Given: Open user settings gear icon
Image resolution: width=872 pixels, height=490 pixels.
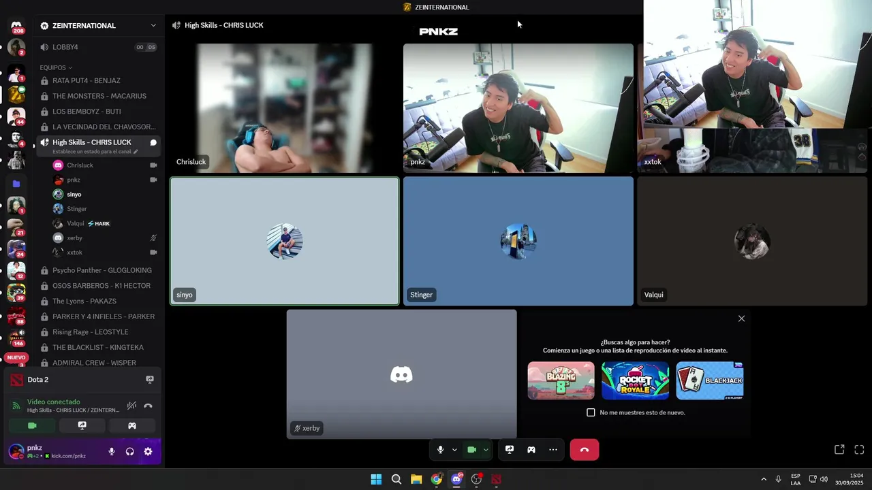Looking at the screenshot, I should 148,451.
